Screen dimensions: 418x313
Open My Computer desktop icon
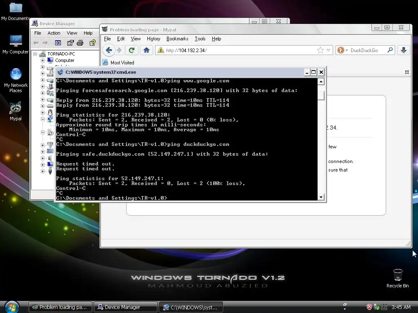pyautogui.click(x=16, y=44)
